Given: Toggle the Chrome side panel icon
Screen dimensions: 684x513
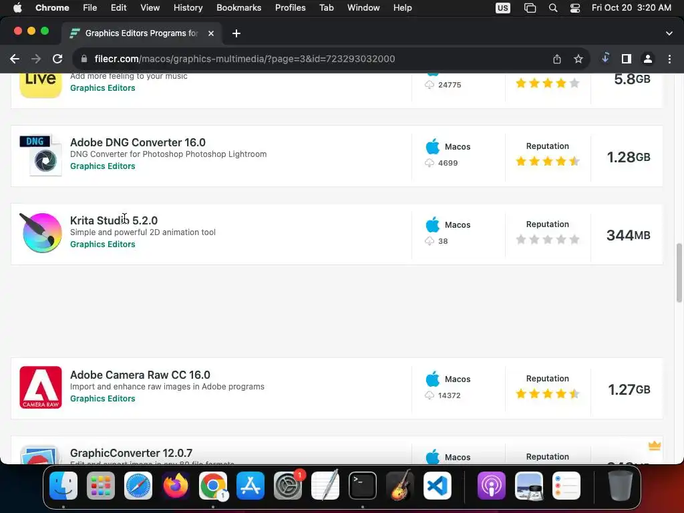Looking at the screenshot, I should (x=627, y=59).
